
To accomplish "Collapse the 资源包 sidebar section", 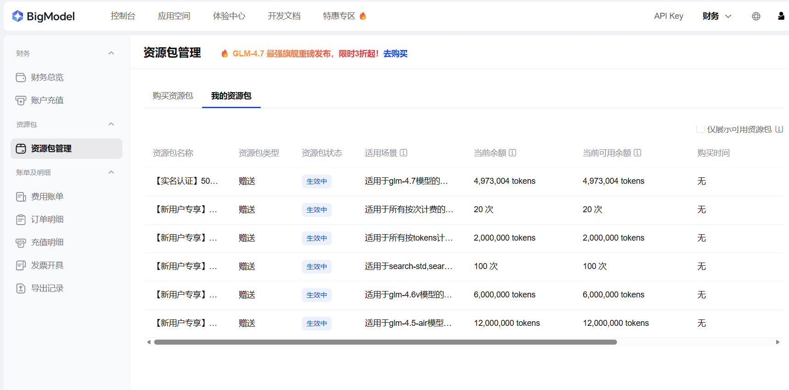I will (111, 124).
